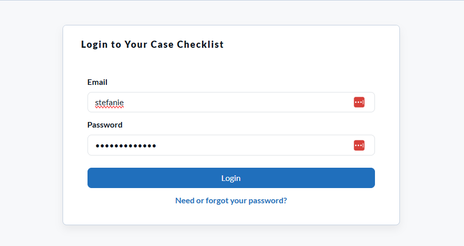The width and height of the screenshot is (464, 246).
Task: Click empty space inside Email field after 'stefanie'
Action: [237, 102]
